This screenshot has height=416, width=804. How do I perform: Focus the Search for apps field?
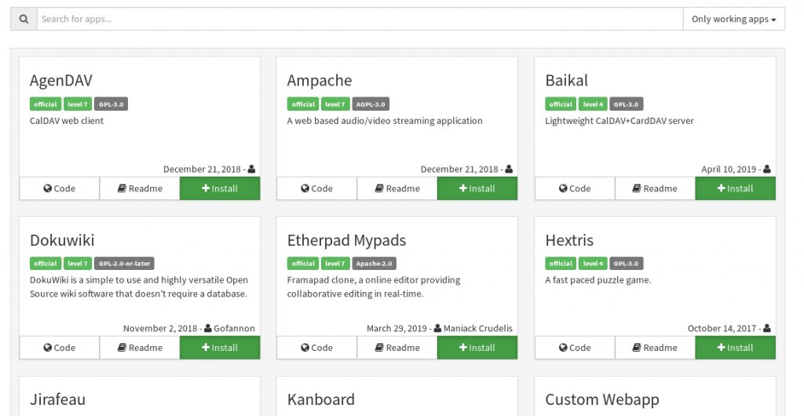pyautogui.click(x=360, y=19)
